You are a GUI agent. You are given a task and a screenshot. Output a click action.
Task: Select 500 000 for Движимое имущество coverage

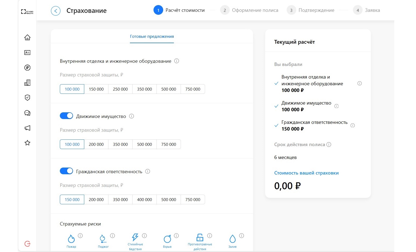point(145,144)
